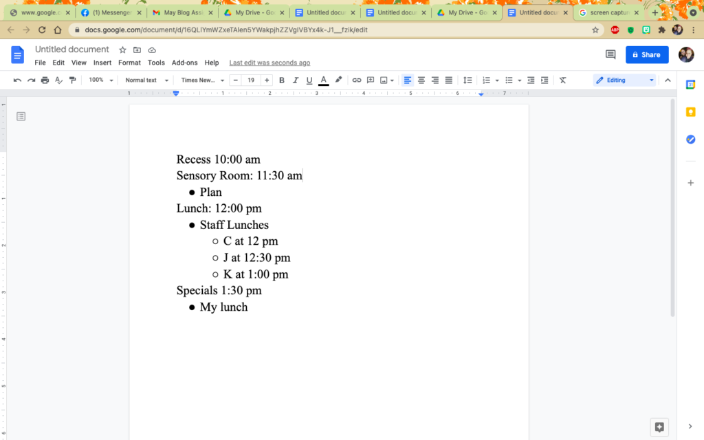Click the Share button
This screenshot has width=704, height=440.
[646, 54]
